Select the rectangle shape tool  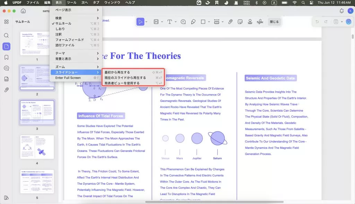(203, 22)
